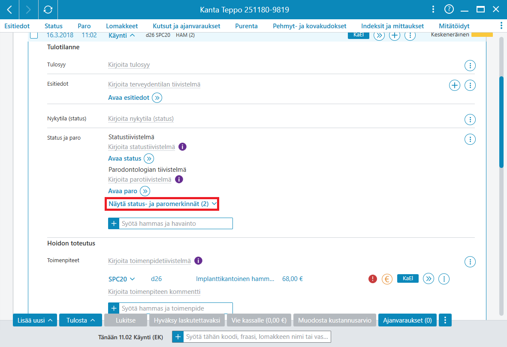The width and height of the screenshot is (507, 347).
Task: Click the KaEl badge in the visit header
Action: [x=359, y=35]
